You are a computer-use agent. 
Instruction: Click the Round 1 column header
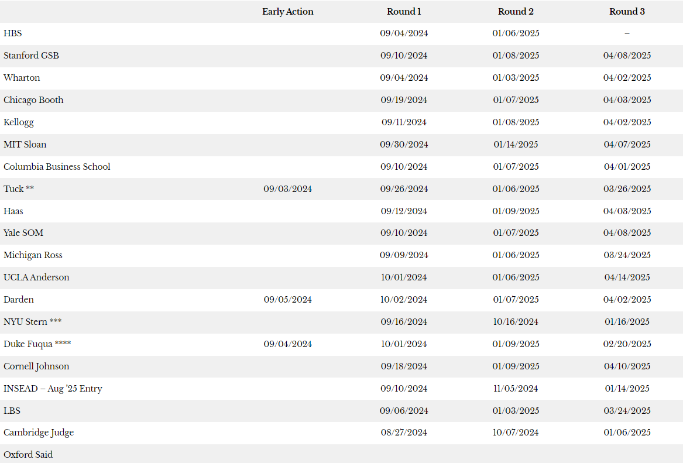tap(404, 12)
